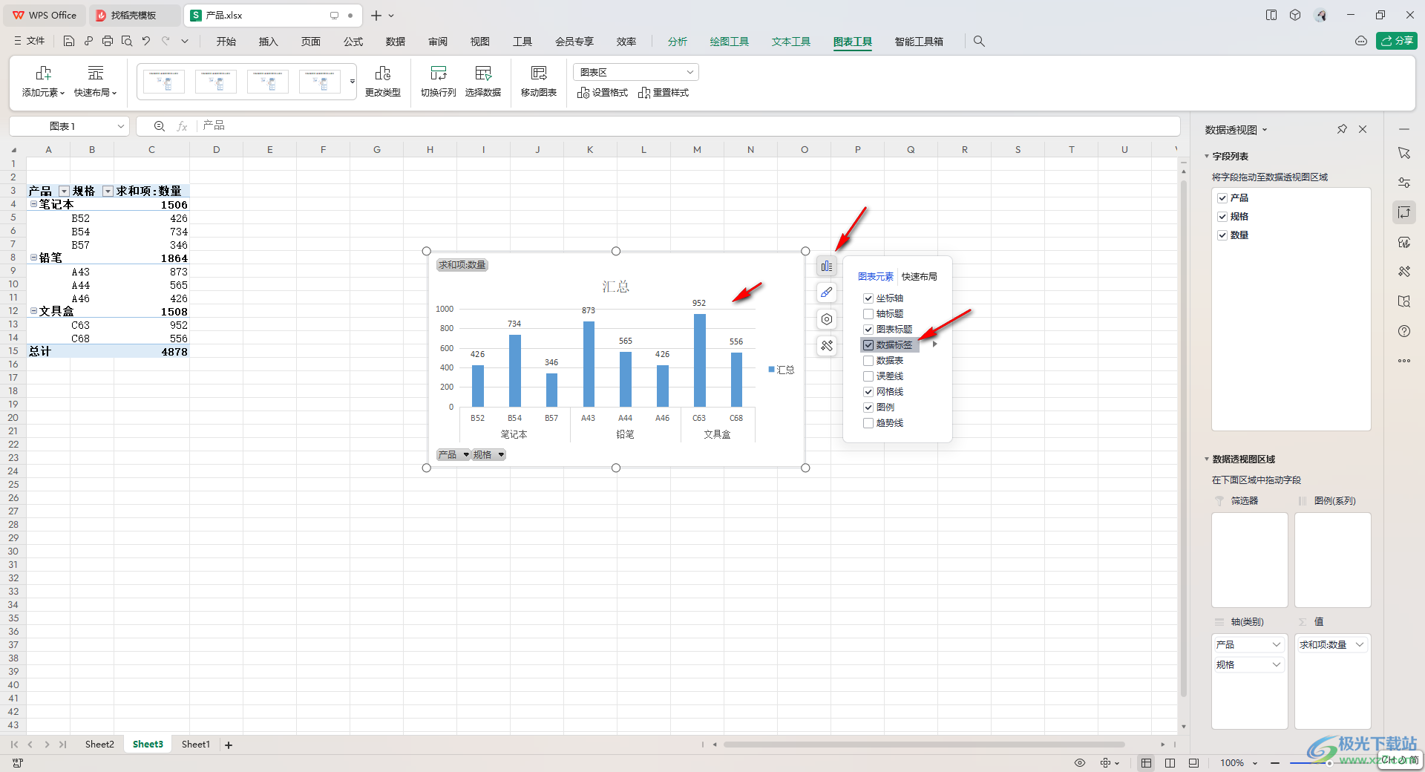Toggle the Chart Title (图表标题) checkbox
The width and height of the screenshot is (1425, 772).
[x=868, y=330]
